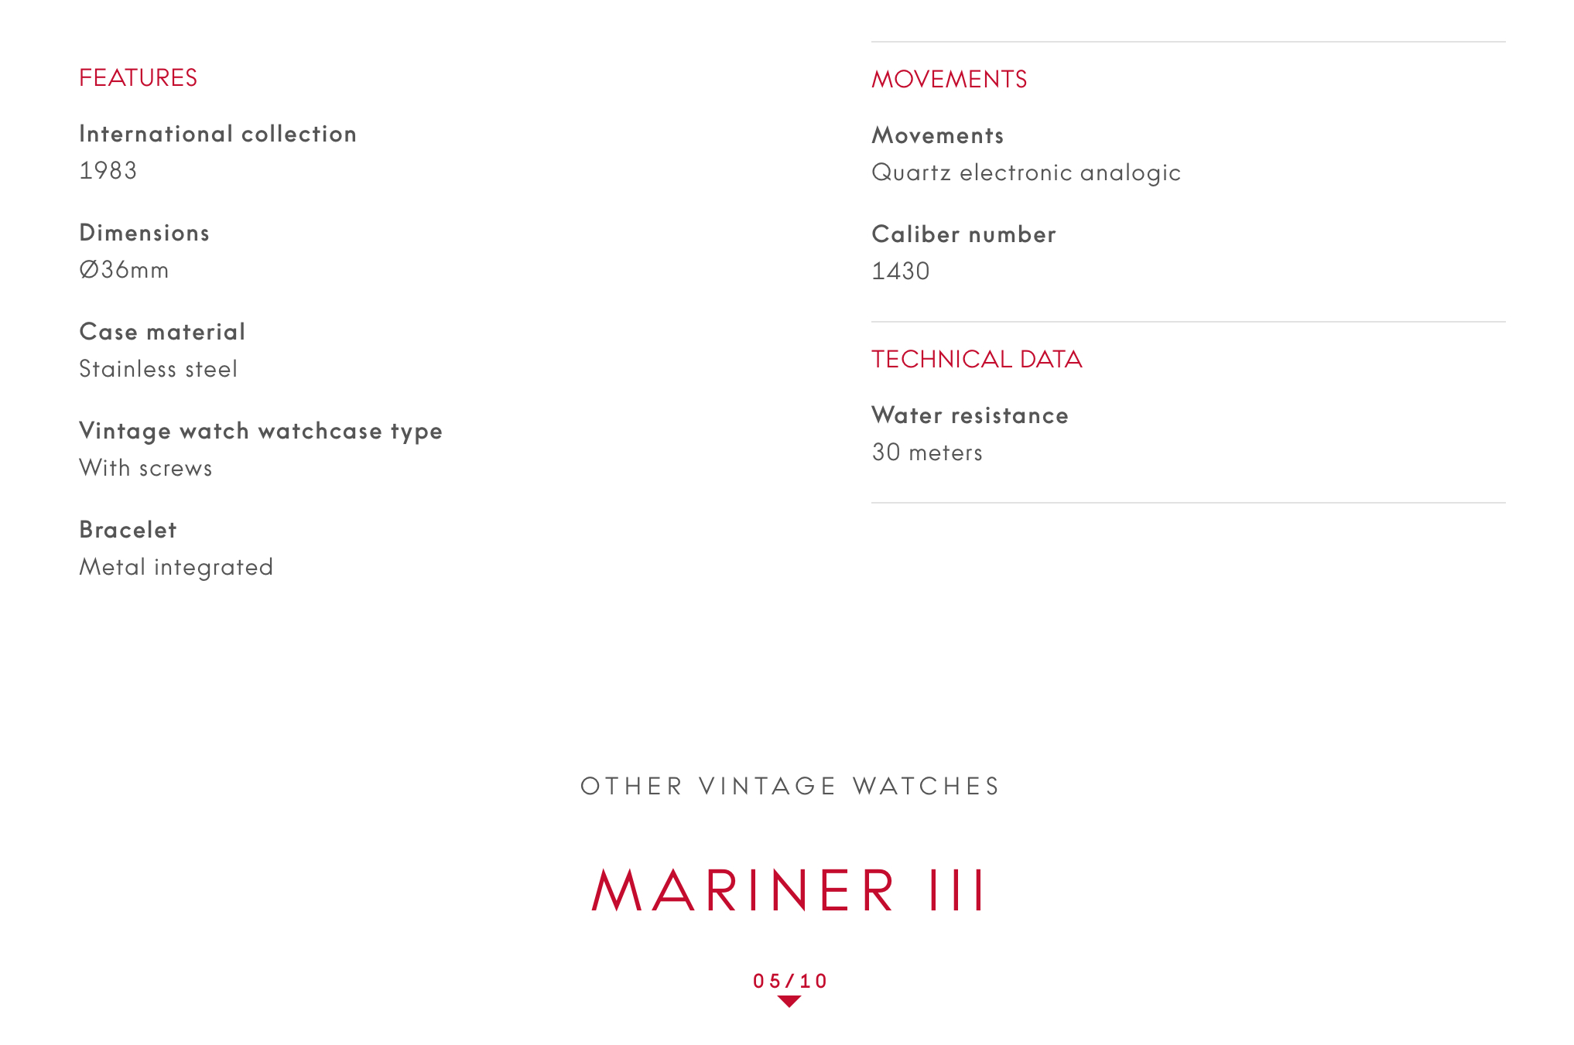Click the 1983 collection year value
This screenshot has width=1574, height=1045.
tap(108, 171)
